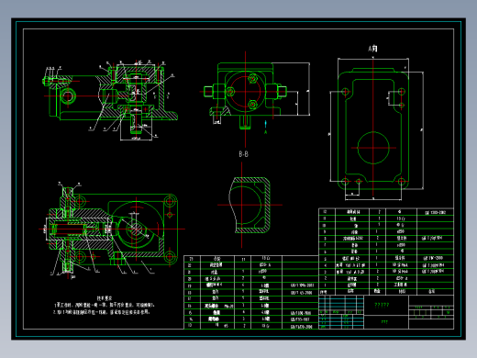The height and width of the screenshot is (358, 477).
Task: Select the hatched B-B section outline
Action: 250,205
